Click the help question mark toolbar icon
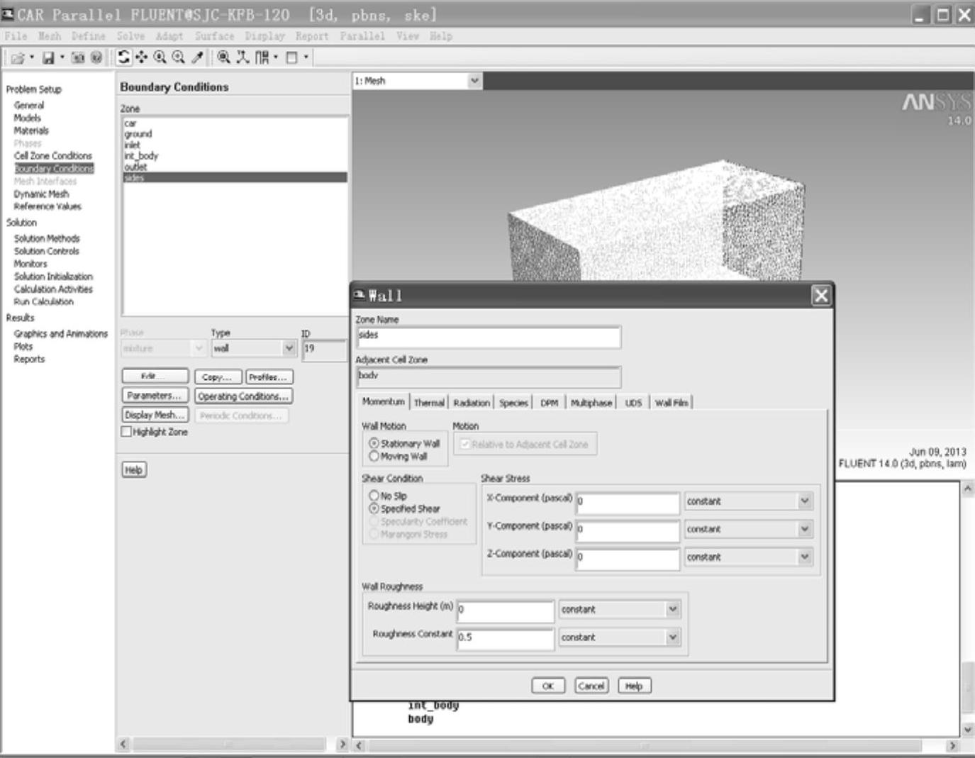This screenshot has width=975, height=758. (96, 58)
